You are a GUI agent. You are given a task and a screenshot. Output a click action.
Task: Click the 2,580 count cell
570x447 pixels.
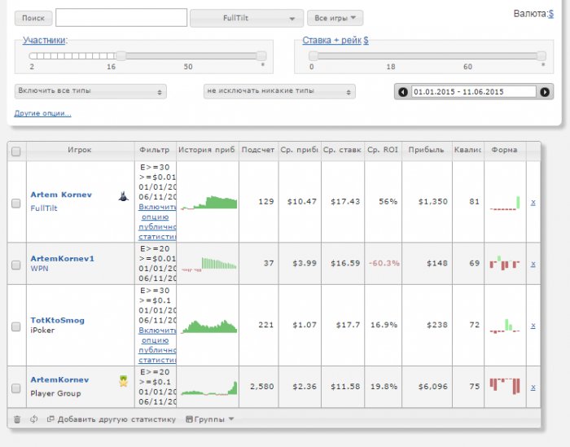[258, 387]
